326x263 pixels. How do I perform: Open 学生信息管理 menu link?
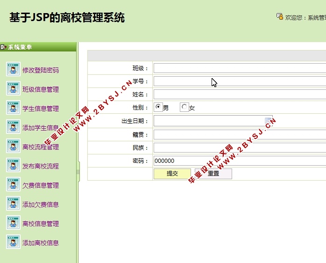click(41, 109)
